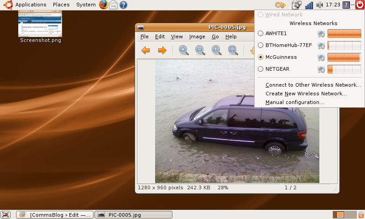
Task: Select the Wired Network radio option
Action: 261,15
